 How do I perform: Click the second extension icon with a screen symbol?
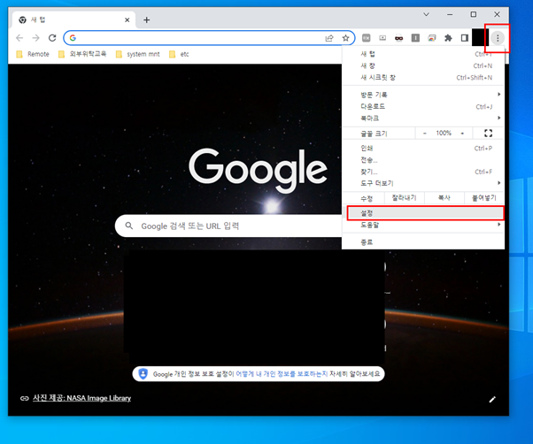point(382,38)
